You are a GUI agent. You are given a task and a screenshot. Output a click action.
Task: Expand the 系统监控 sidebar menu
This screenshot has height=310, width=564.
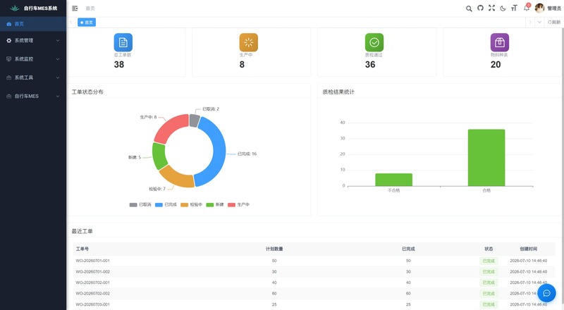click(x=33, y=59)
